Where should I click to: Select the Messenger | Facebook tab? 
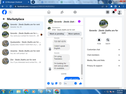[15, 2]
